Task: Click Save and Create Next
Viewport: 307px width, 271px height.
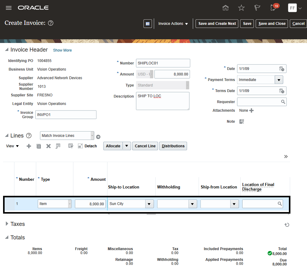Action: pos(217,24)
